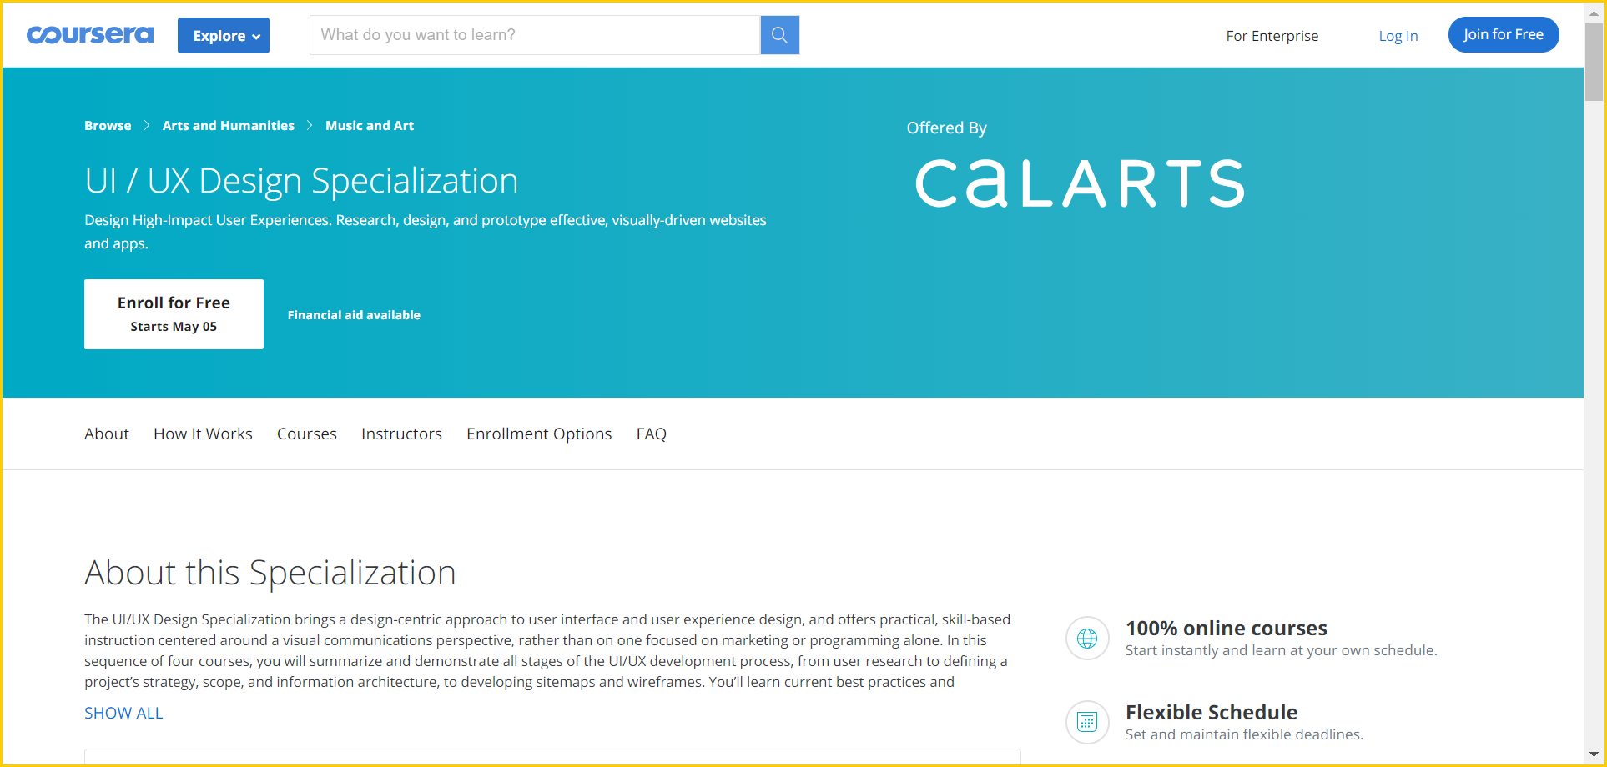Expand description with SHOW ALL
1607x767 pixels.
(123, 713)
